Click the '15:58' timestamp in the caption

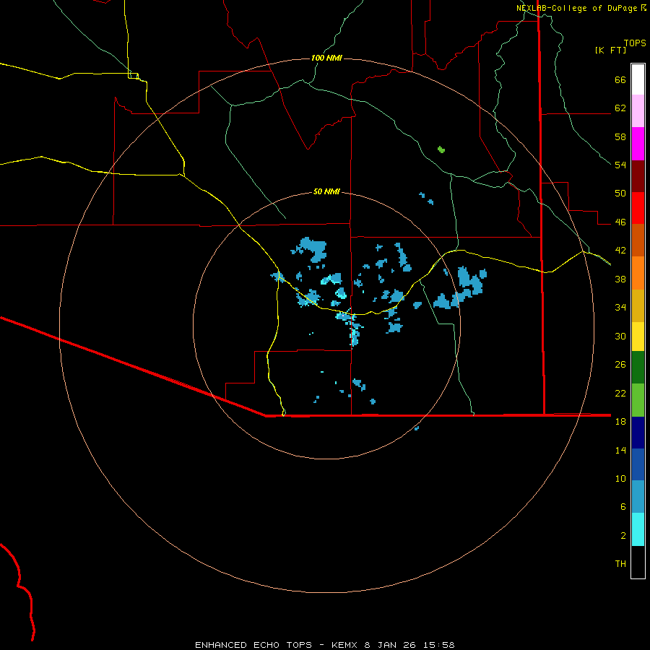(439, 645)
